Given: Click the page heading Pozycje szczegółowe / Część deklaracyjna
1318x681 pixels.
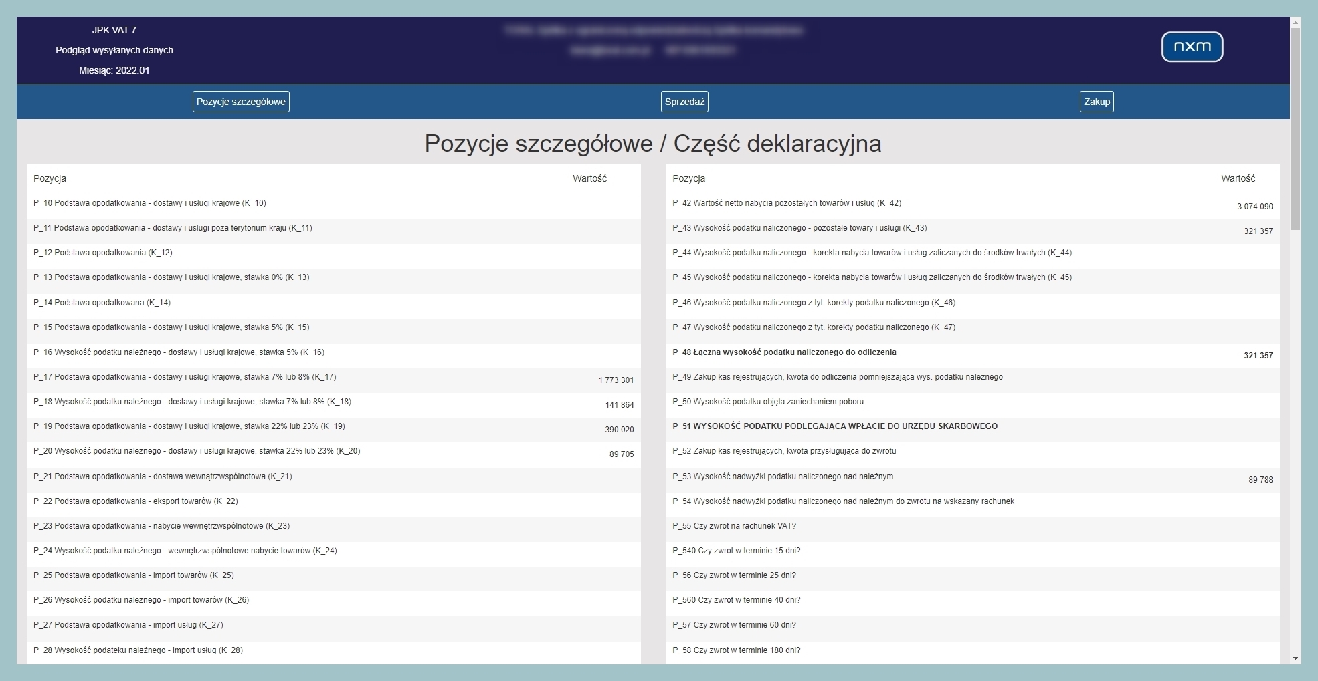Looking at the screenshot, I should 653,144.
